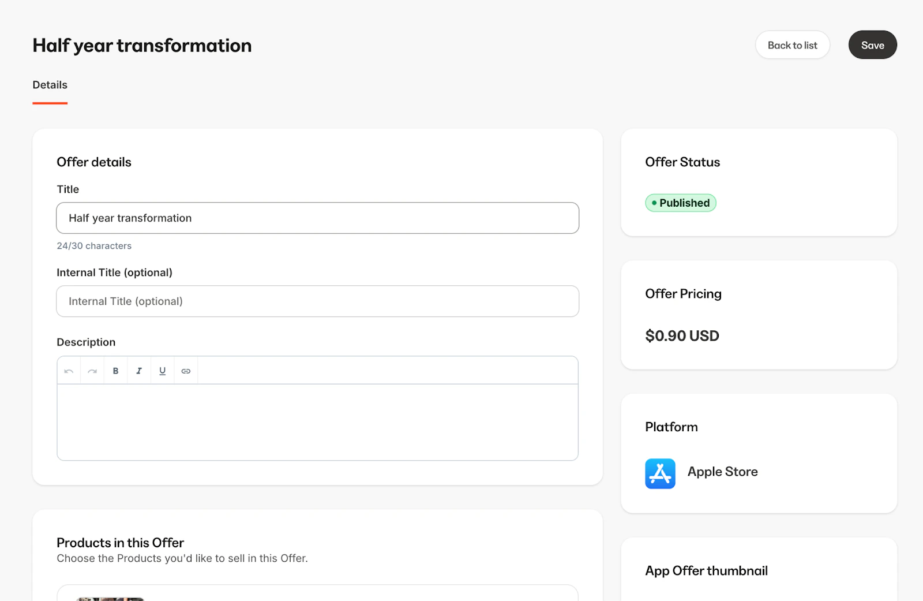Undo last change in the Description editor
This screenshot has width=923, height=601.
[68, 370]
